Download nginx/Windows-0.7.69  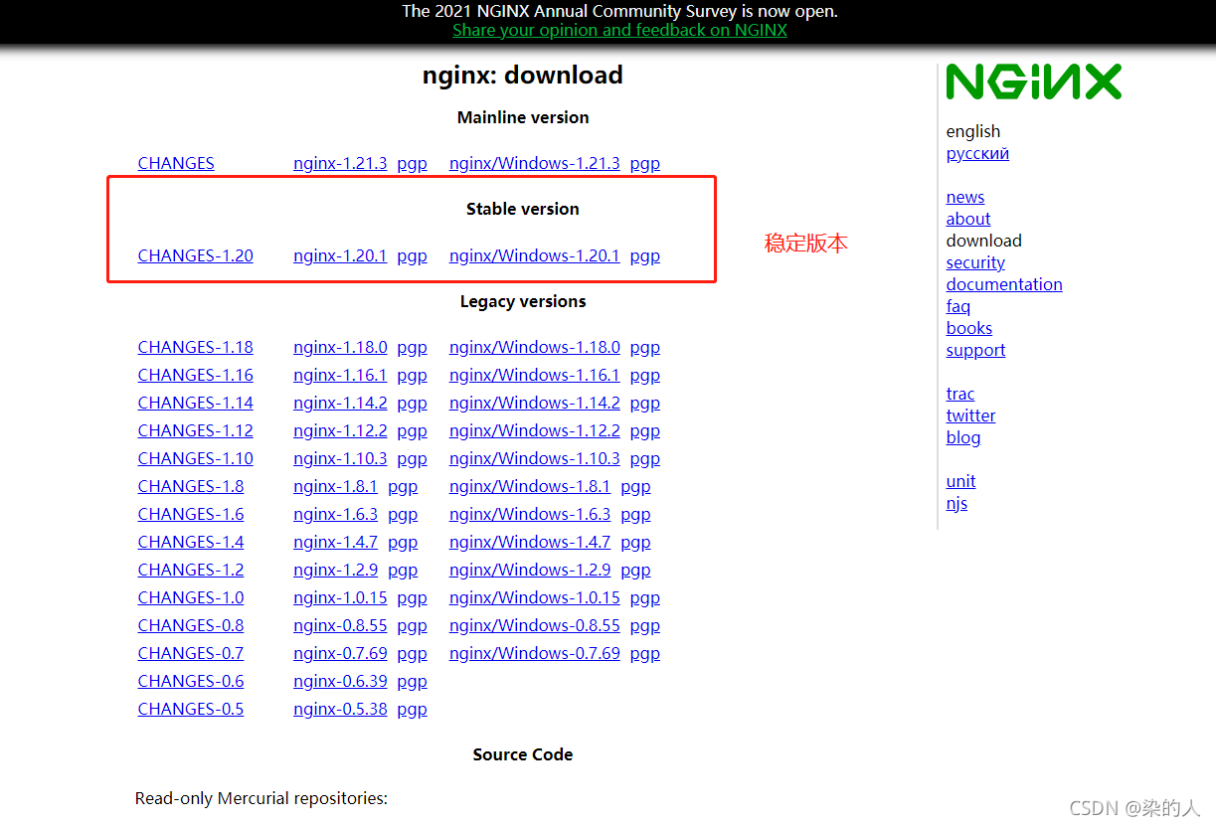pos(534,653)
